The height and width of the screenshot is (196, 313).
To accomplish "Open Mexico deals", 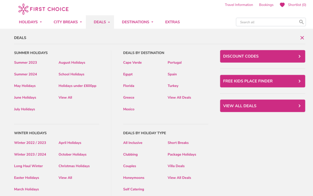I will coord(129,109).
